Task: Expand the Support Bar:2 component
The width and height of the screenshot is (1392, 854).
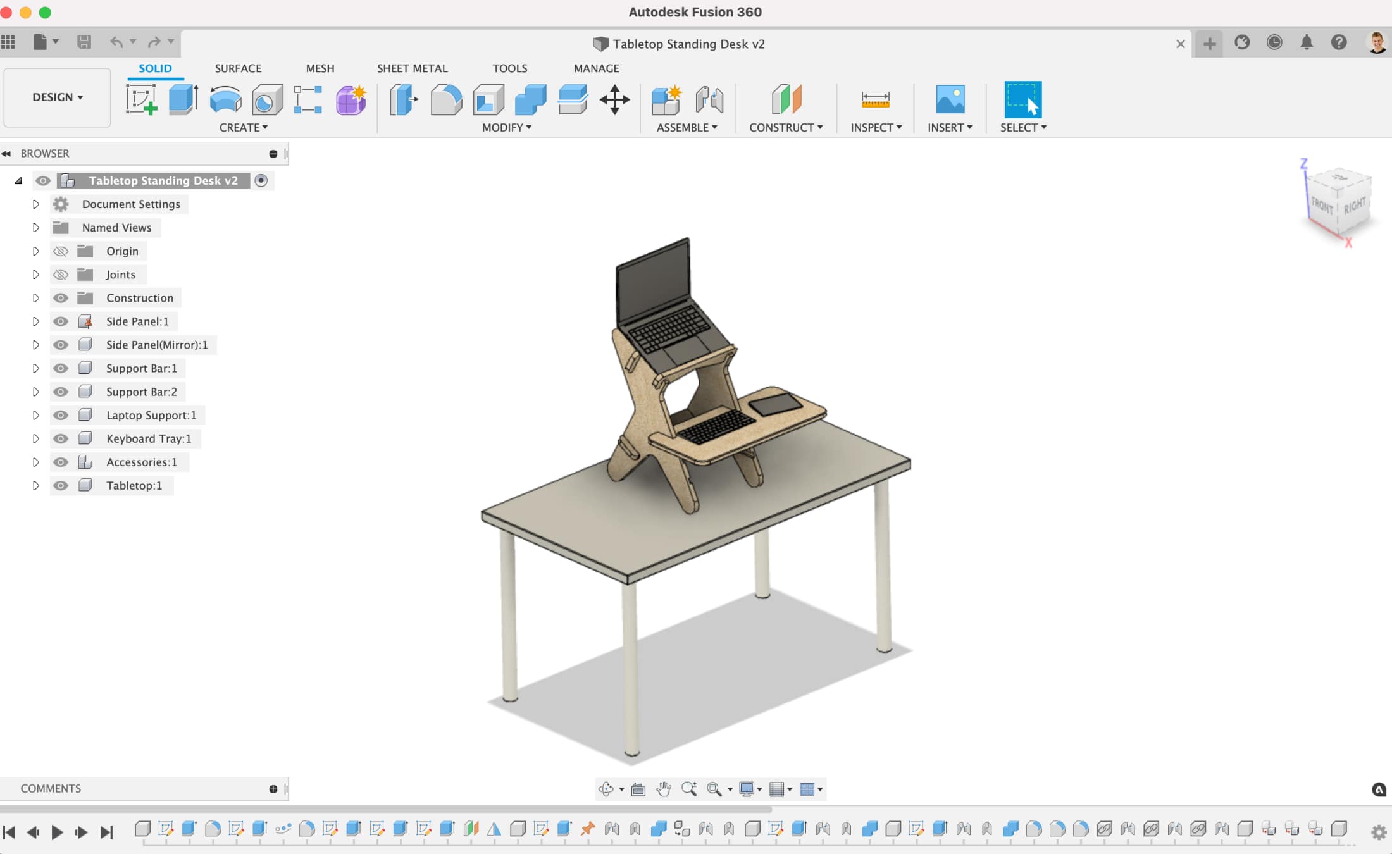Action: click(35, 391)
